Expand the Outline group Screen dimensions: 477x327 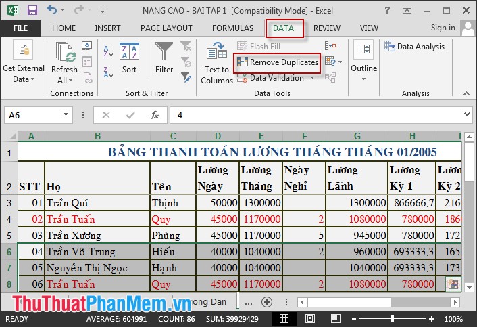pos(364,61)
